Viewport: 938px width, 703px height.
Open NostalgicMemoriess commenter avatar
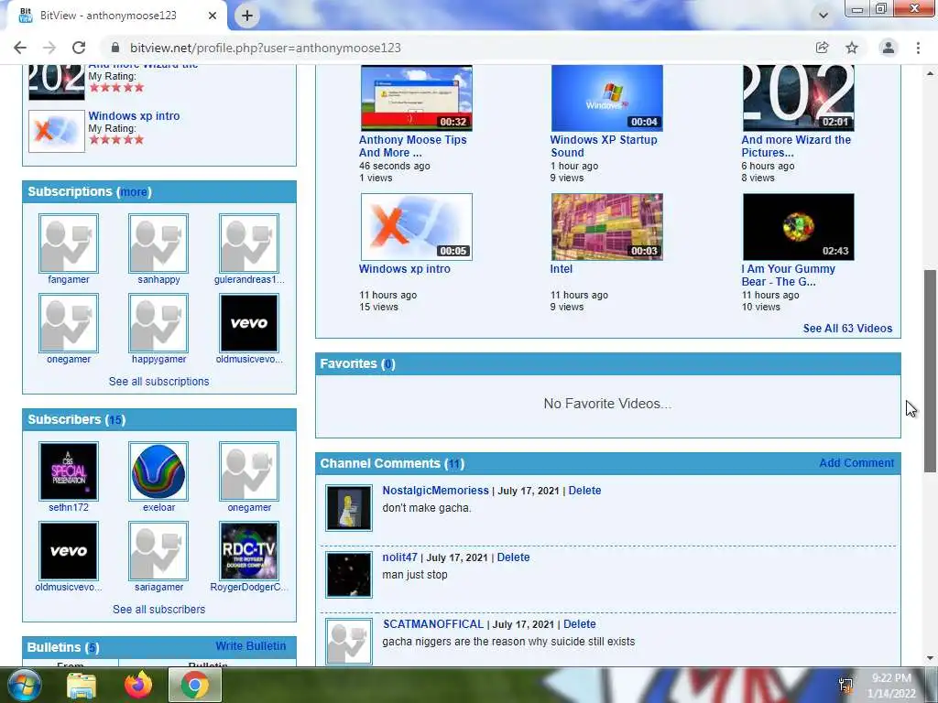click(x=349, y=507)
